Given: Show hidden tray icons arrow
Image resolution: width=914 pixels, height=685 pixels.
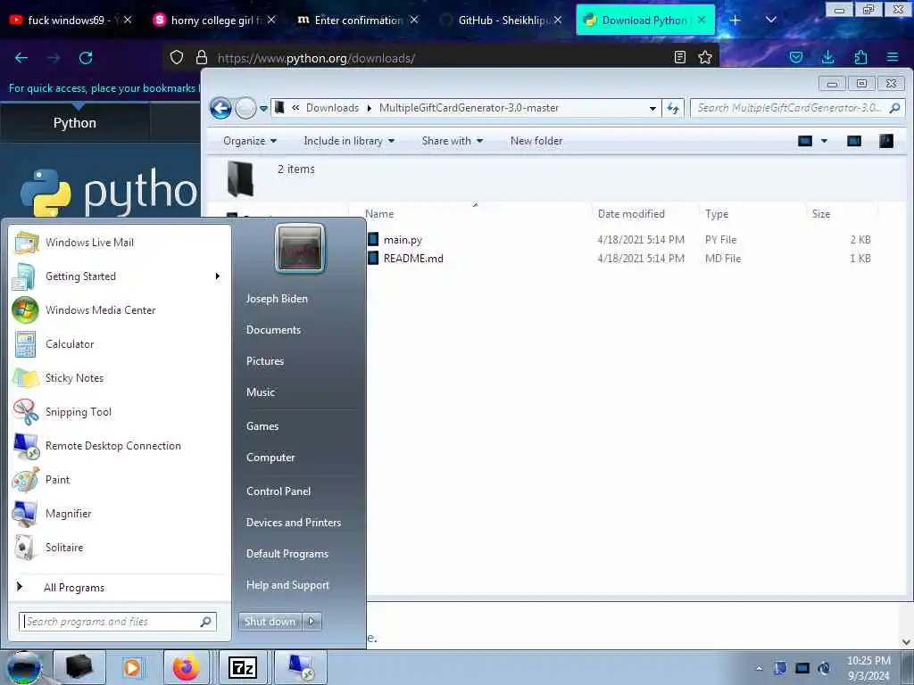Looking at the screenshot, I should point(759,668).
